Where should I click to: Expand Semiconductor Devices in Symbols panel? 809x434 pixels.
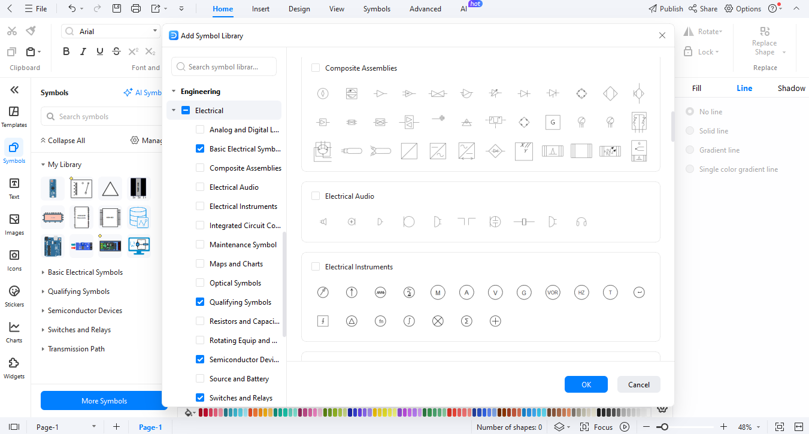(43, 311)
